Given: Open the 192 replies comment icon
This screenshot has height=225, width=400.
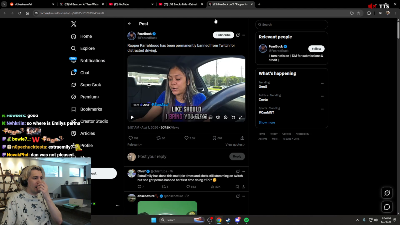Looking at the screenshot, I should (133, 138).
